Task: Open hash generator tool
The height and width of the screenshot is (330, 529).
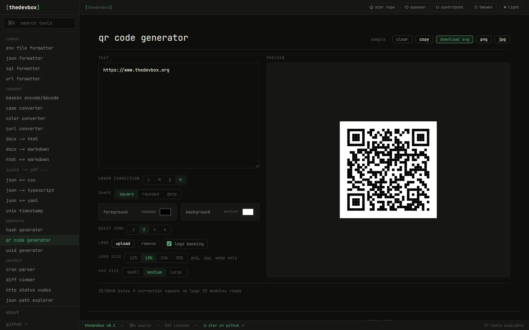Action: 39,230
